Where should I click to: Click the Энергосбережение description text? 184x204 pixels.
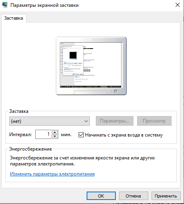click(82, 161)
